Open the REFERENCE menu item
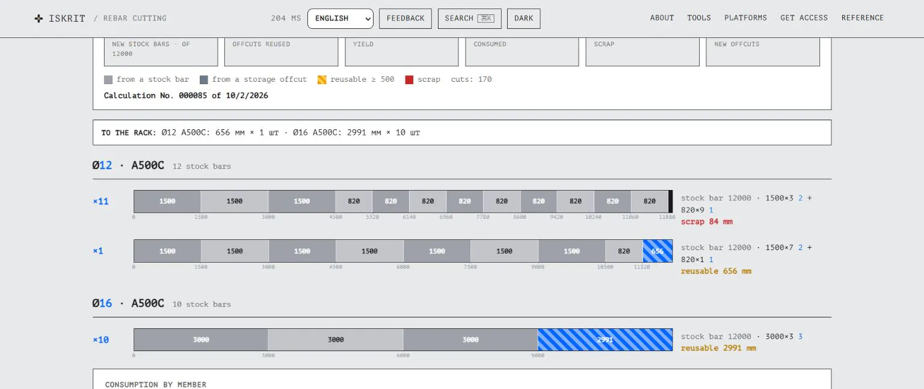The height and width of the screenshot is (389, 924). click(x=862, y=18)
